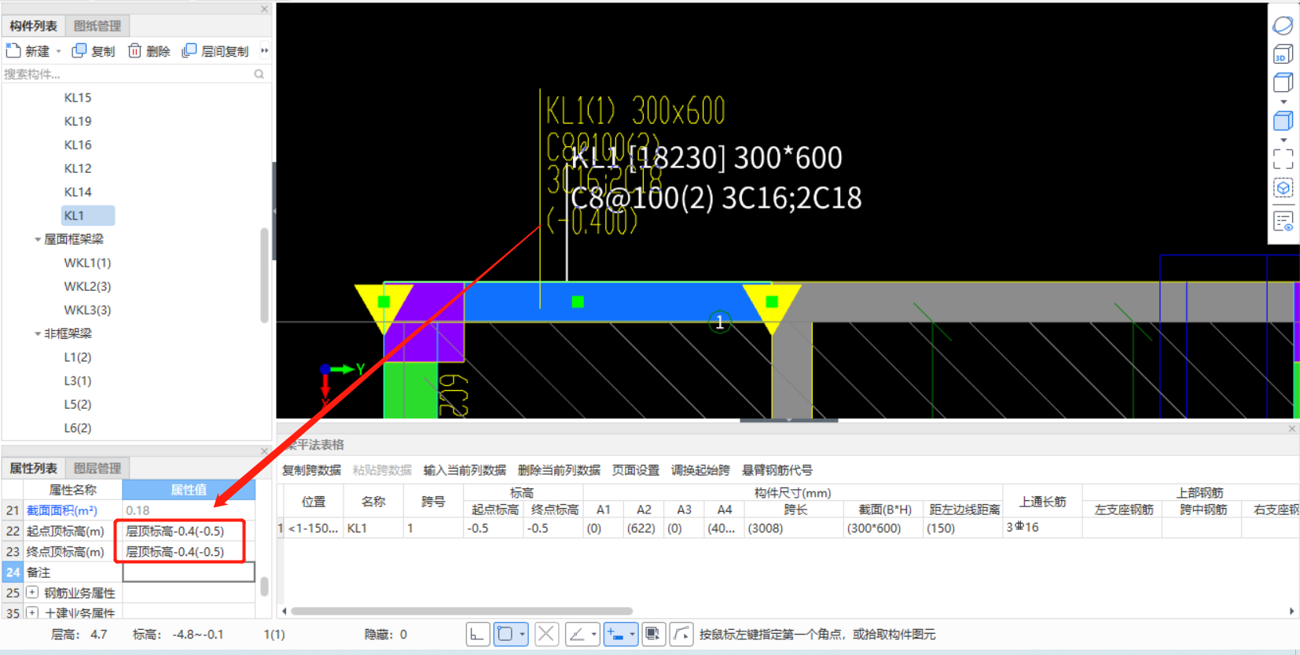The height and width of the screenshot is (655, 1300).
Task: Expand the 钢筋业务属性 row
Action: pos(32,592)
